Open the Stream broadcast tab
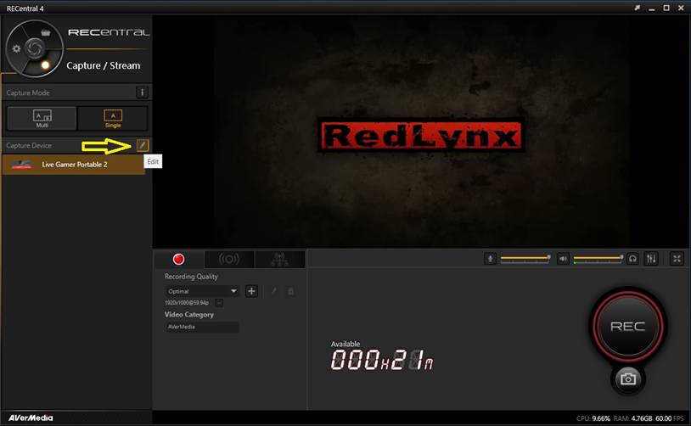Image resolution: width=691 pixels, height=426 pixels. click(x=229, y=259)
